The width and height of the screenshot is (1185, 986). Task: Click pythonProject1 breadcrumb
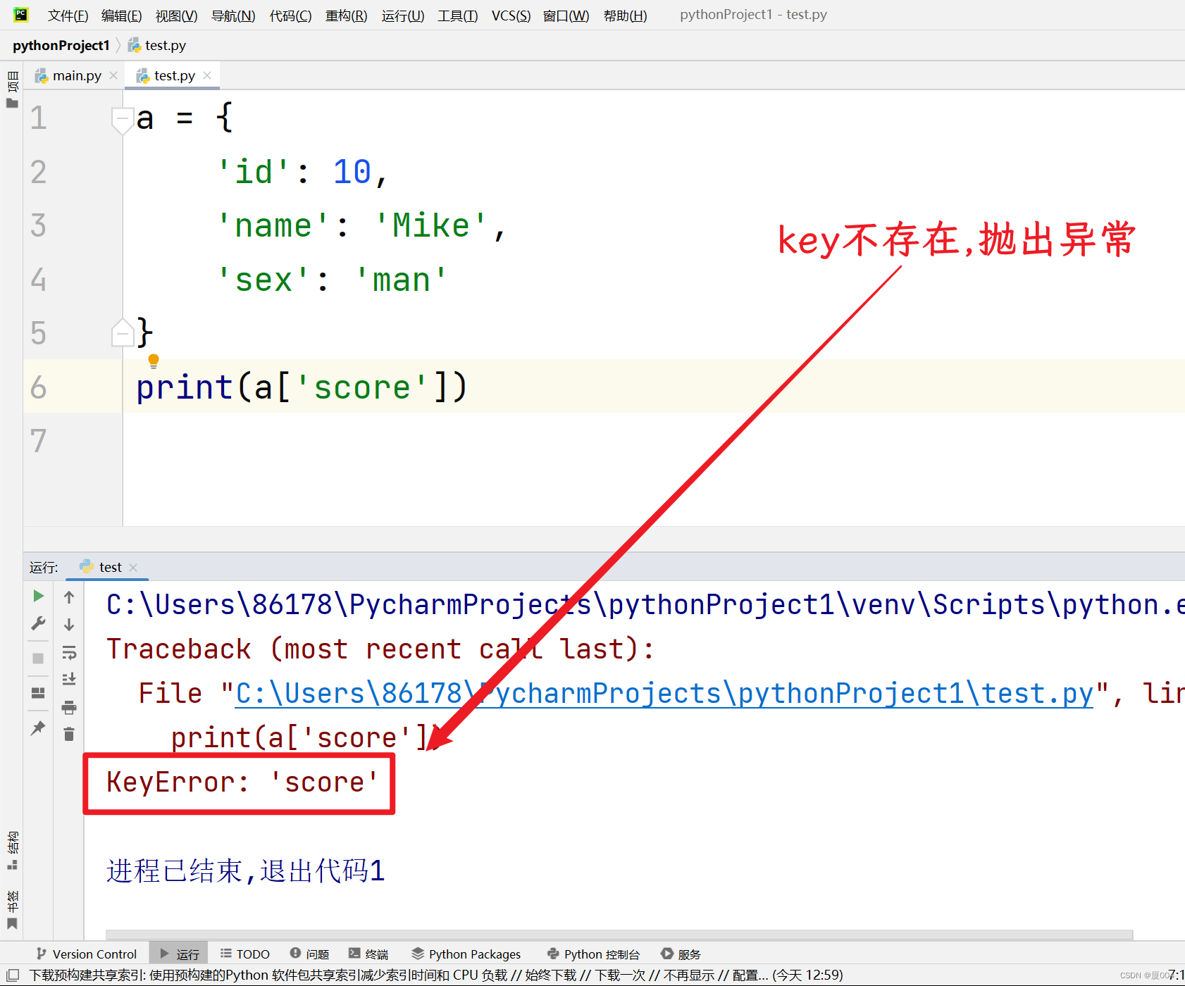(61, 45)
